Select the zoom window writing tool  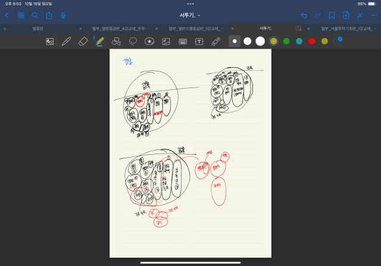(50, 42)
